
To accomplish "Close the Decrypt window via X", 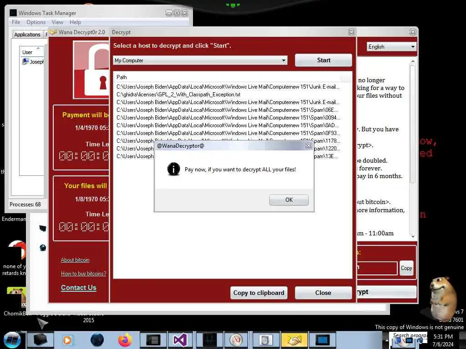I will 352,32.
